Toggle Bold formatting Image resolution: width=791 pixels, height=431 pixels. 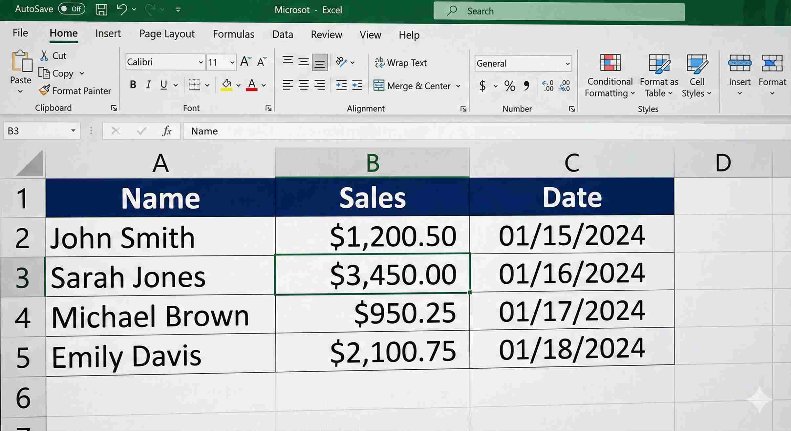pos(133,85)
